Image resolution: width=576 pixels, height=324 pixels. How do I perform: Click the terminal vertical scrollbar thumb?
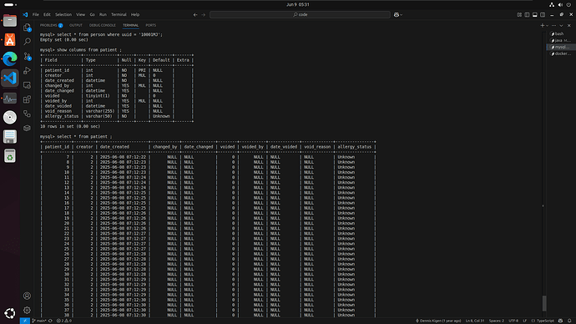point(544,303)
